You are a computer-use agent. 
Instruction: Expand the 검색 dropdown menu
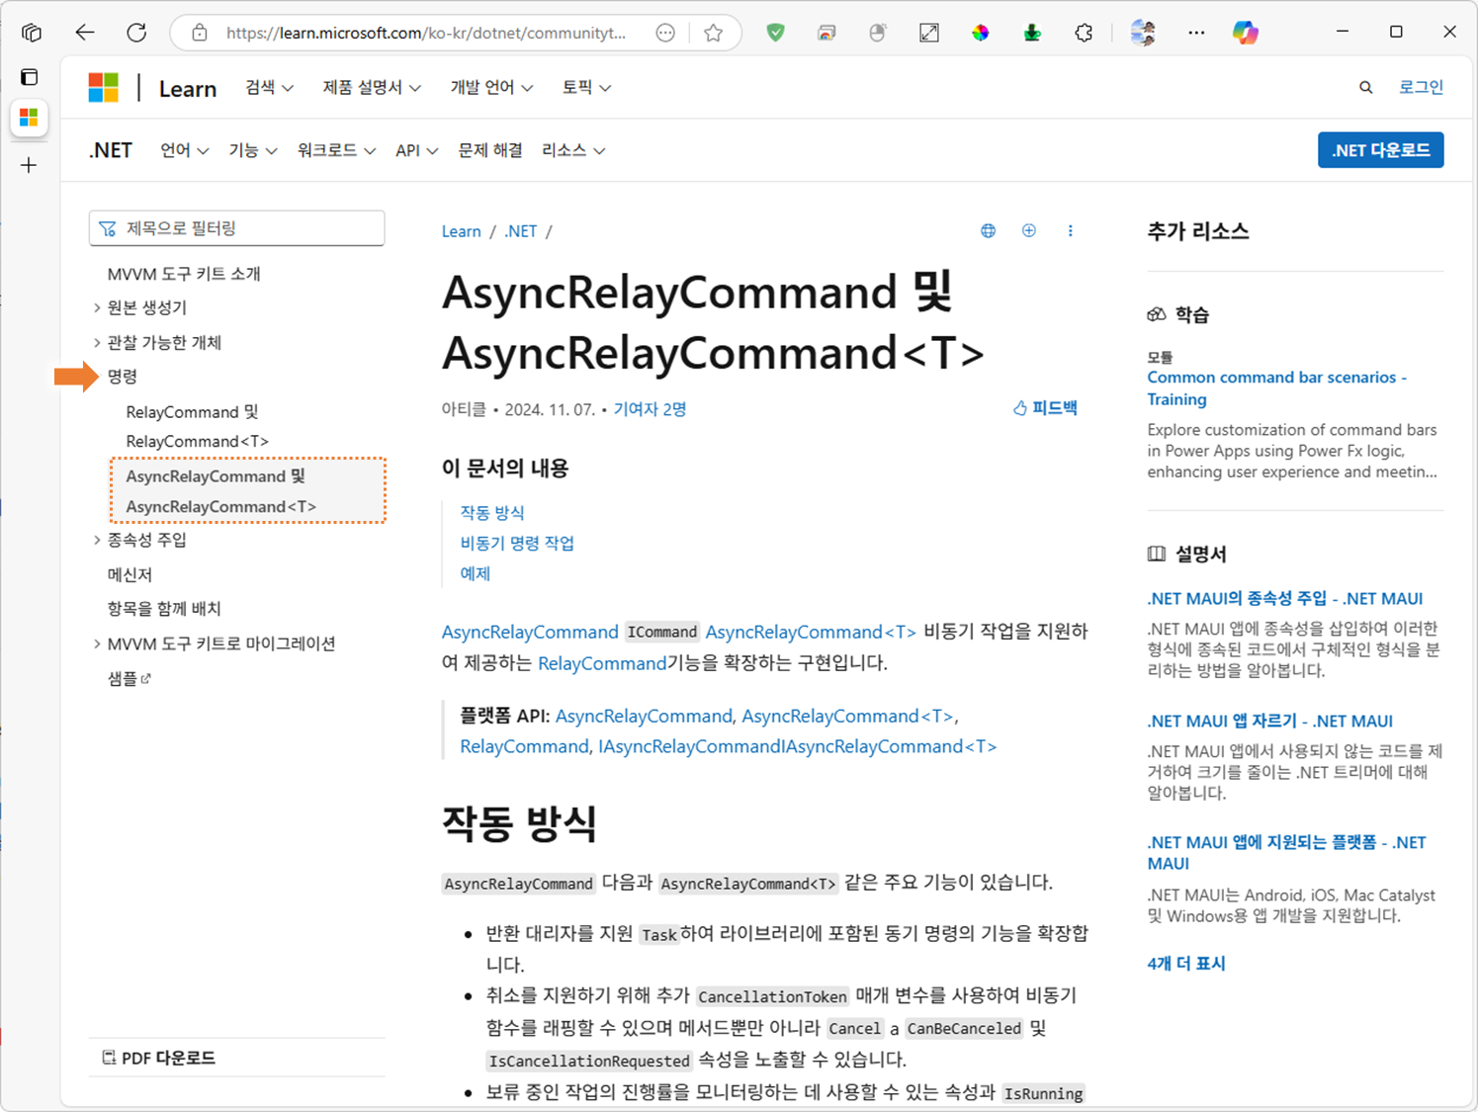[x=269, y=88]
